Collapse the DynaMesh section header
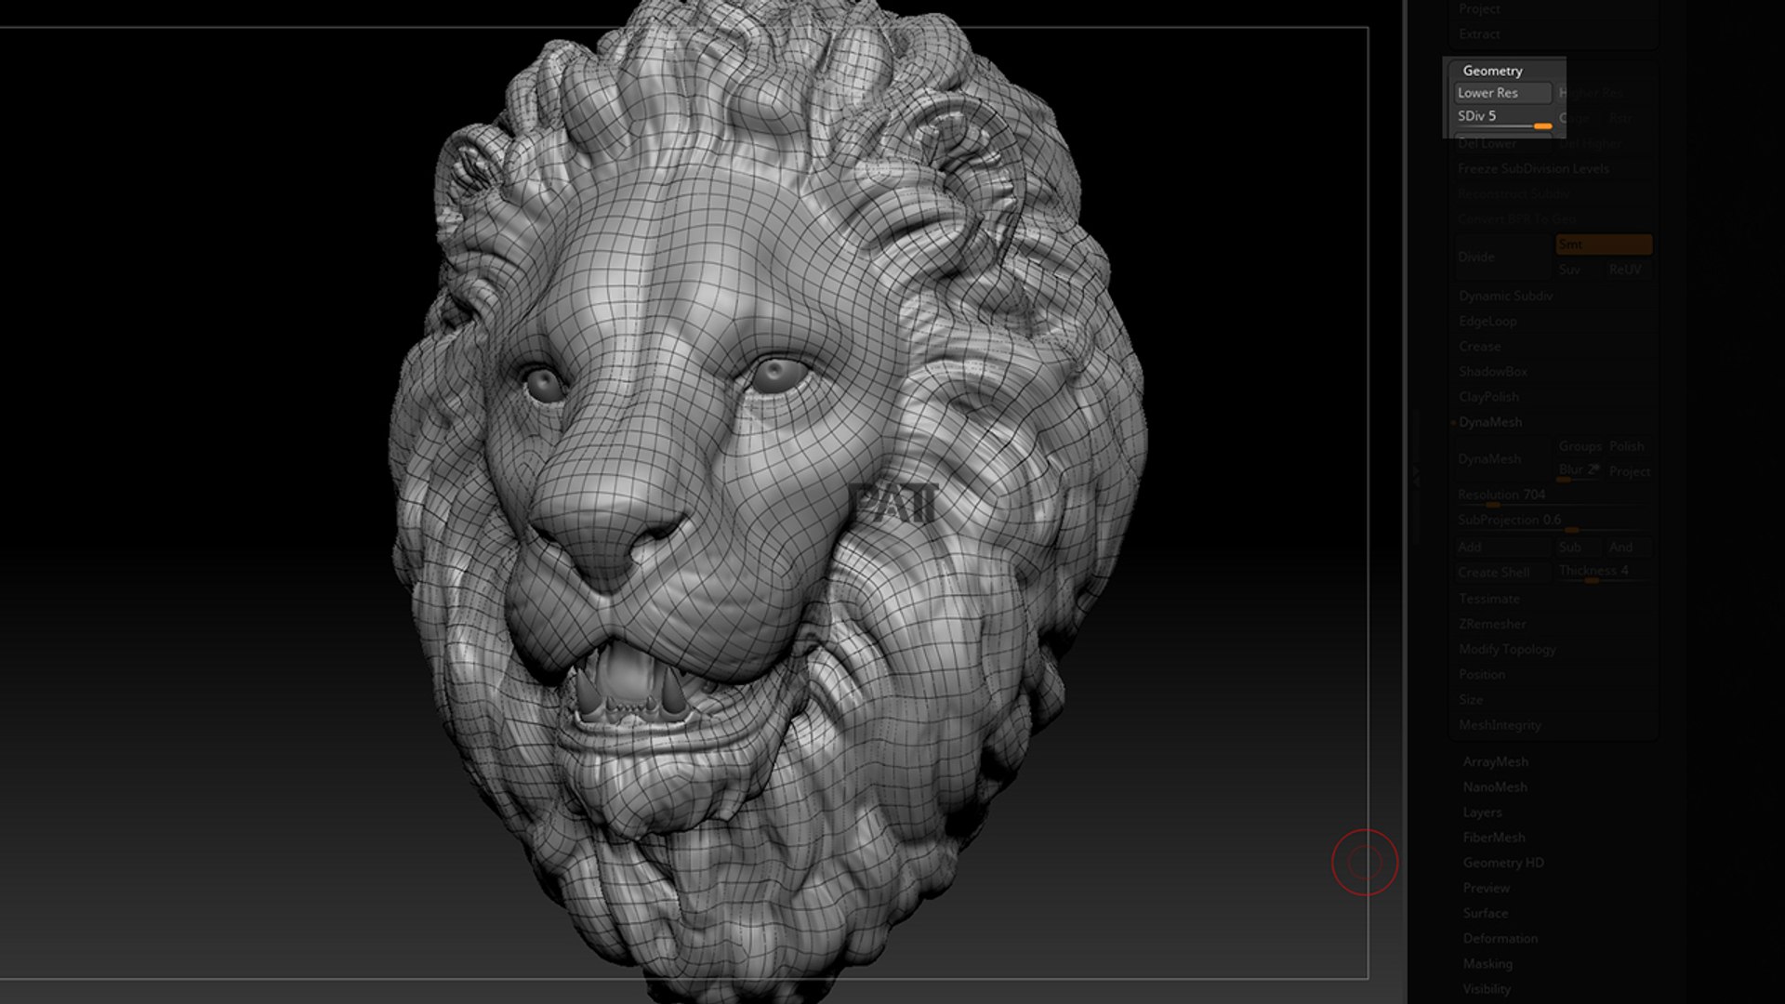 pos(1490,421)
